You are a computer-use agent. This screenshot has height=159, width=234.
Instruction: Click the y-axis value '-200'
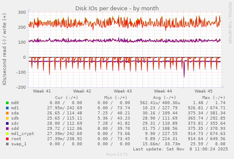(x=21, y=87)
